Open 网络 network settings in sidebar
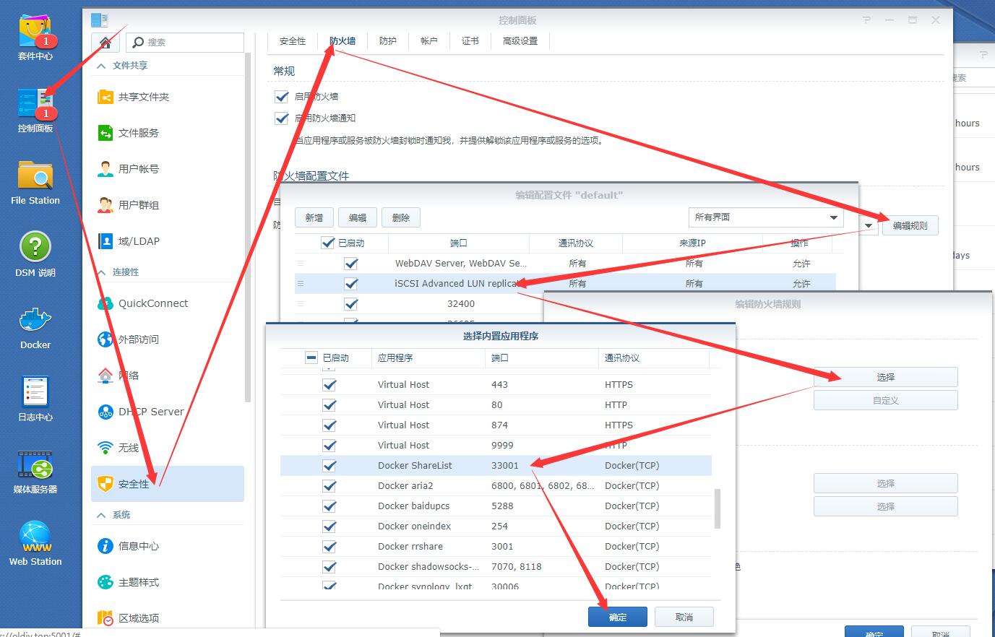The height and width of the screenshot is (637, 995). [x=168, y=376]
